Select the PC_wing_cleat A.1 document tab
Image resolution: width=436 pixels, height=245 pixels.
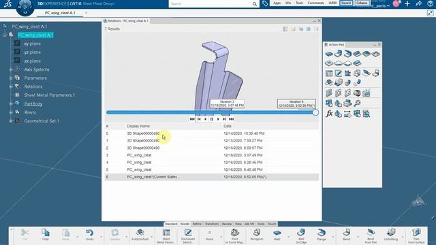coord(60,13)
